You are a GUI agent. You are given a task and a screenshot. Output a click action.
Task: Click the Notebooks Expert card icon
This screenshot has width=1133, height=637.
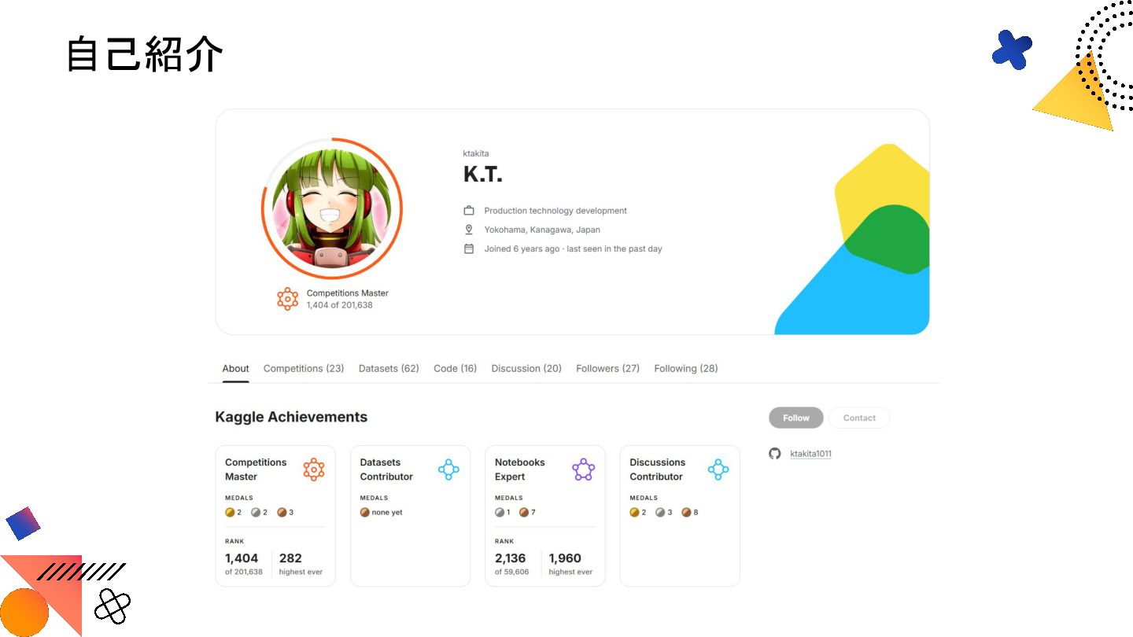click(x=583, y=469)
